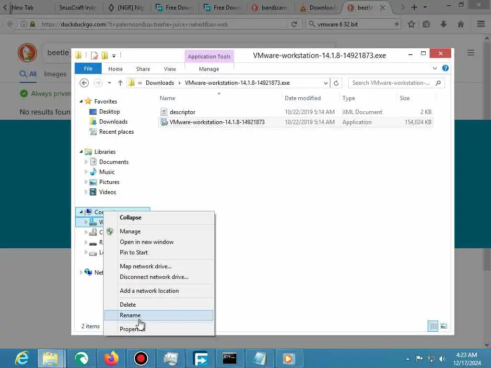Open Desktop in Favorites

[x=109, y=111]
